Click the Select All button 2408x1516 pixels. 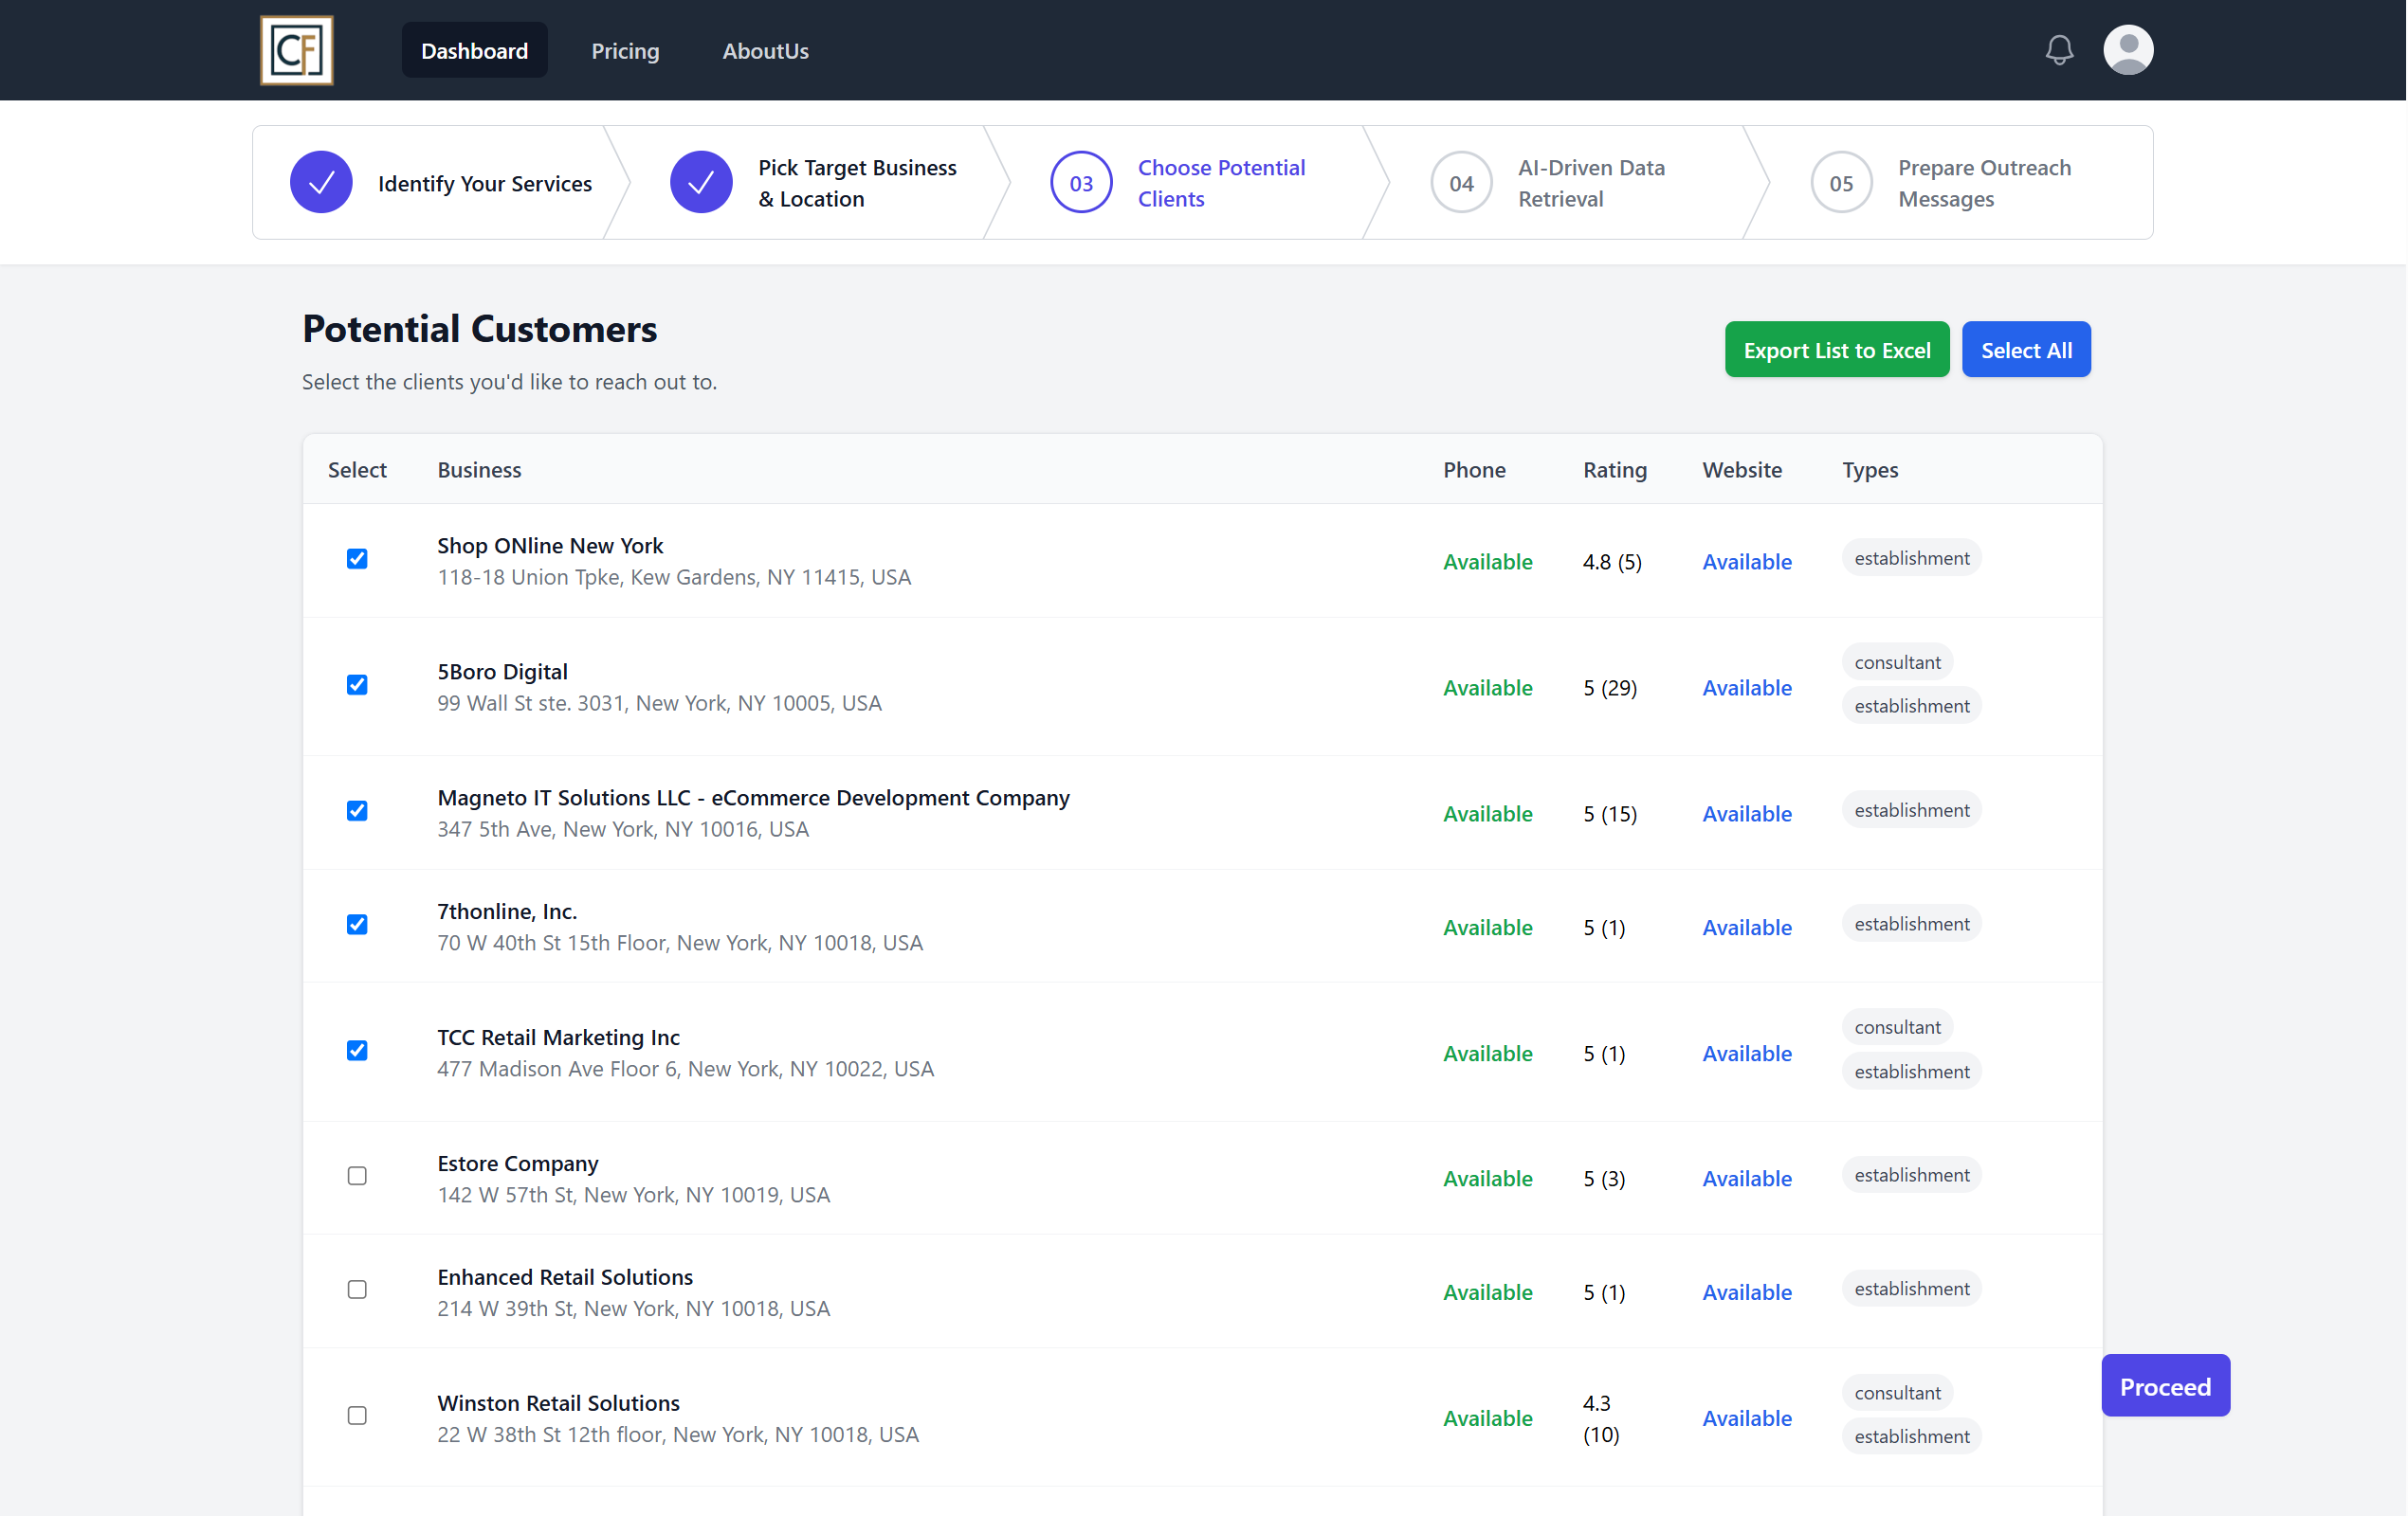tap(2025, 350)
